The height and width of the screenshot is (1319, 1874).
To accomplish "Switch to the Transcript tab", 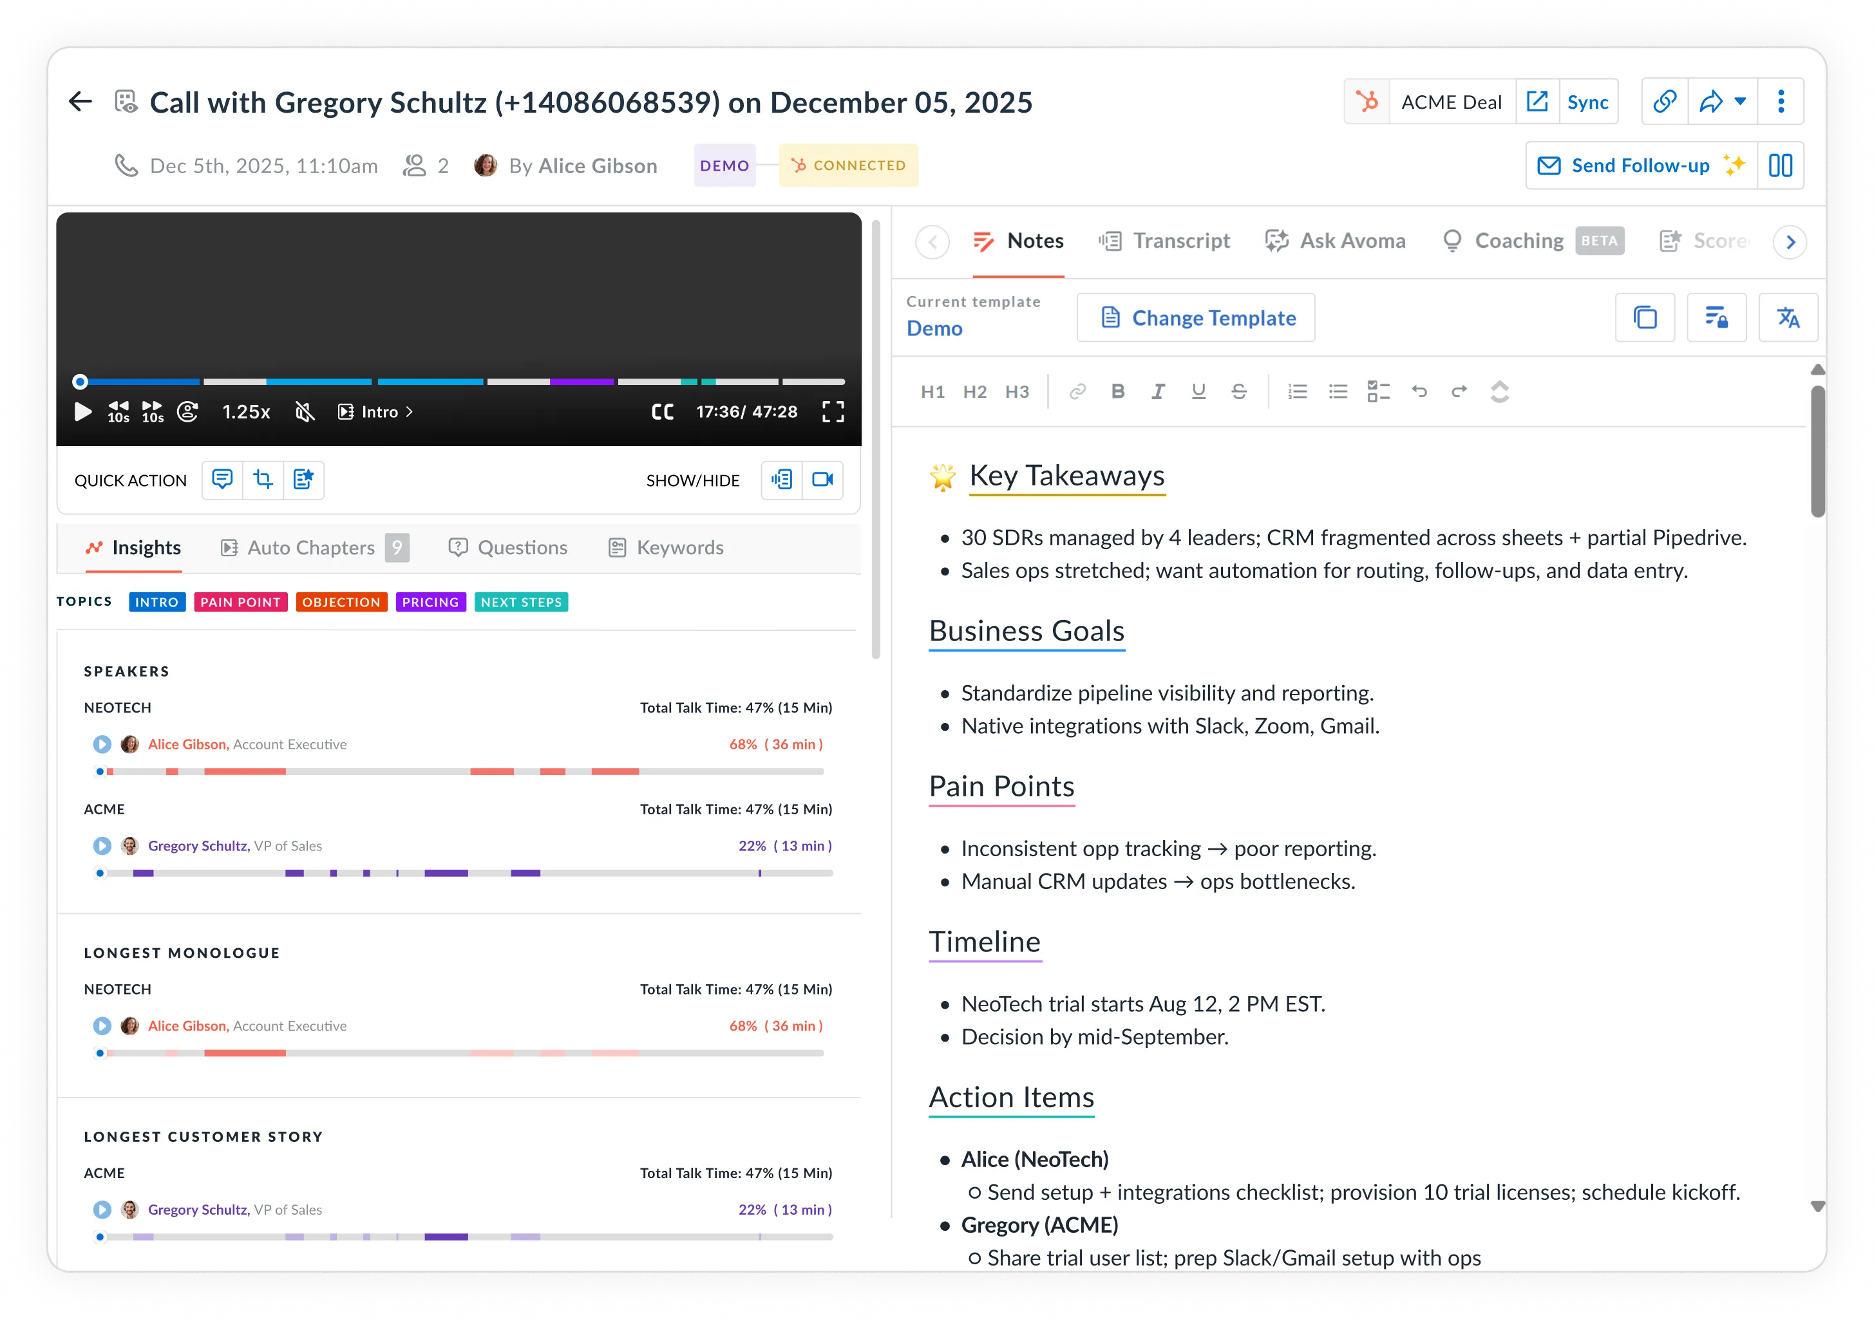I will point(1165,241).
